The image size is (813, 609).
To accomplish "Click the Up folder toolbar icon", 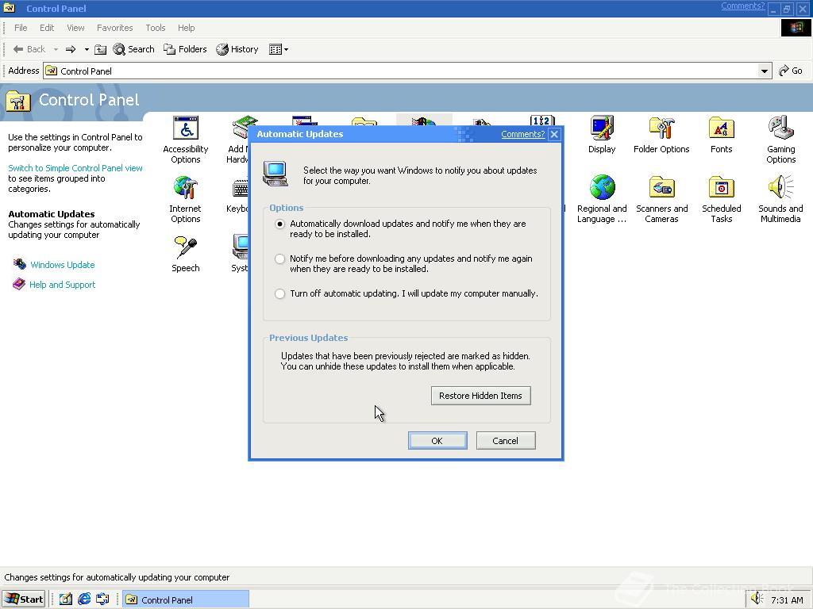I will [x=101, y=49].
